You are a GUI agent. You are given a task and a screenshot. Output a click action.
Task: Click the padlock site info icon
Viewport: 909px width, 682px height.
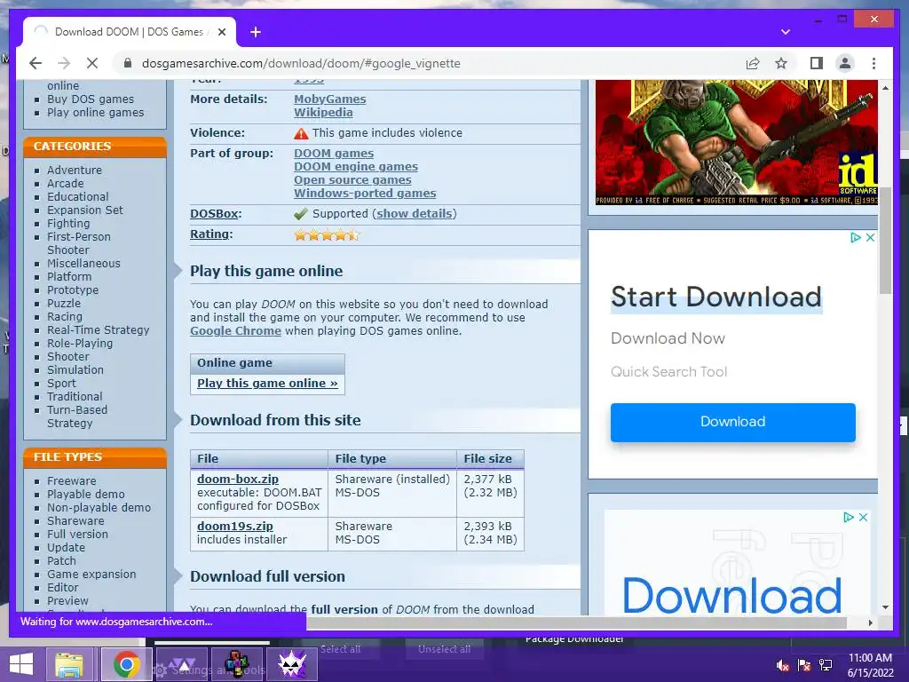pyautogui.click(x=128, y=63)
